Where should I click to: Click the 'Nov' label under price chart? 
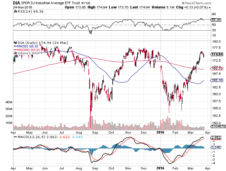coord(128,132)
